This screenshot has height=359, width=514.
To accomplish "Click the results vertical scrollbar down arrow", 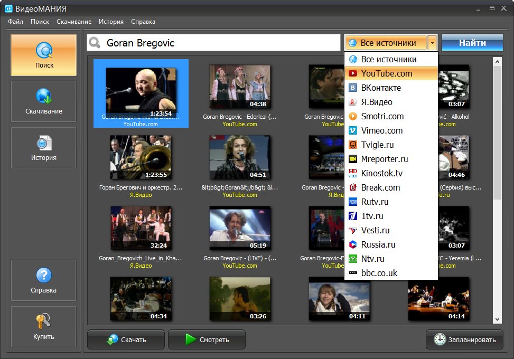I will (497, 319).
